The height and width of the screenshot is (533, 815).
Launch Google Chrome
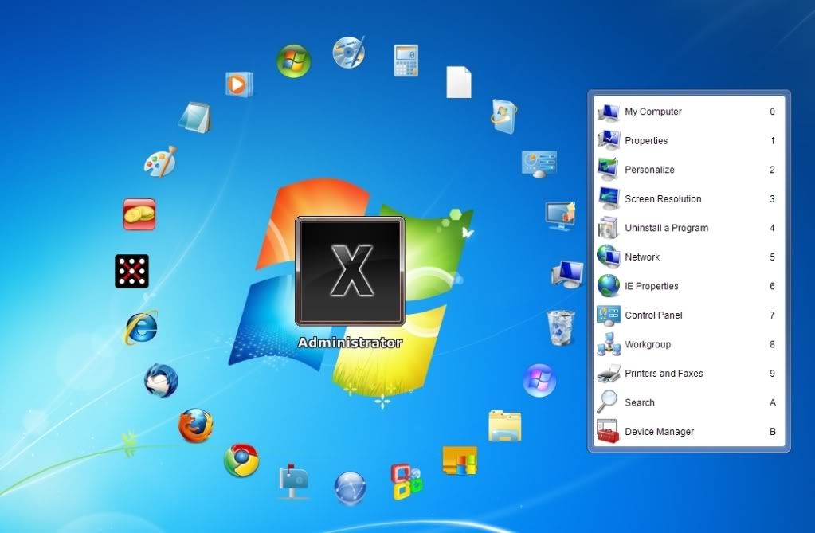(x=241, y=460)
